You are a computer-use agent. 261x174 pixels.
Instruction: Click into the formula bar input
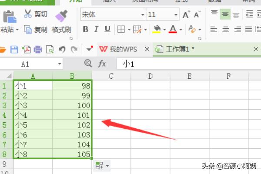click(189, 64)
